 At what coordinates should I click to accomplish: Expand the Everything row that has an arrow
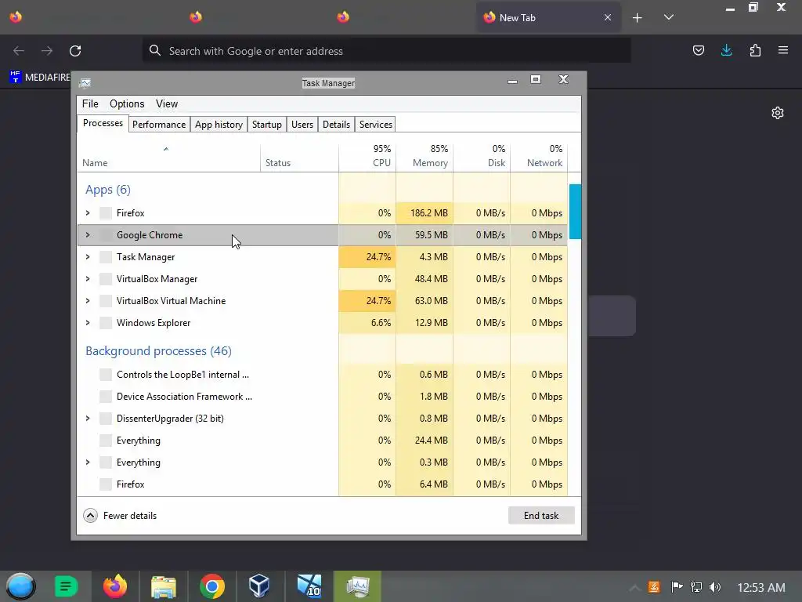coord(88,462)
